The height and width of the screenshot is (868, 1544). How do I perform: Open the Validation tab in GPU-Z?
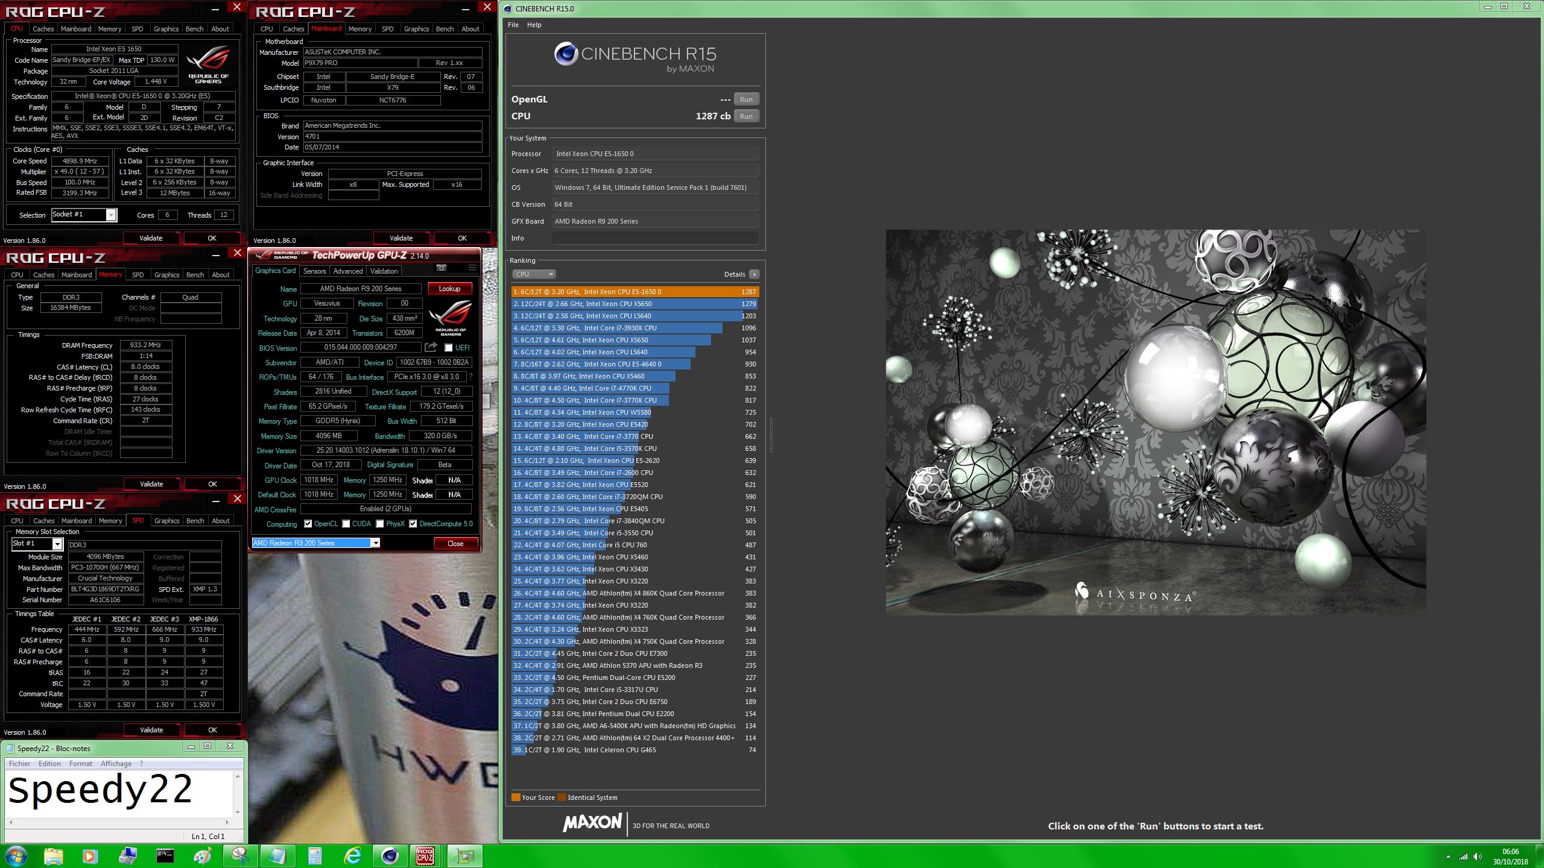(384, 271)
